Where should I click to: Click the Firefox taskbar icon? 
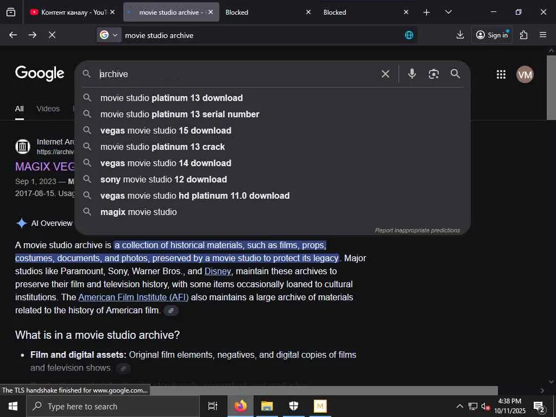point(240,406)
